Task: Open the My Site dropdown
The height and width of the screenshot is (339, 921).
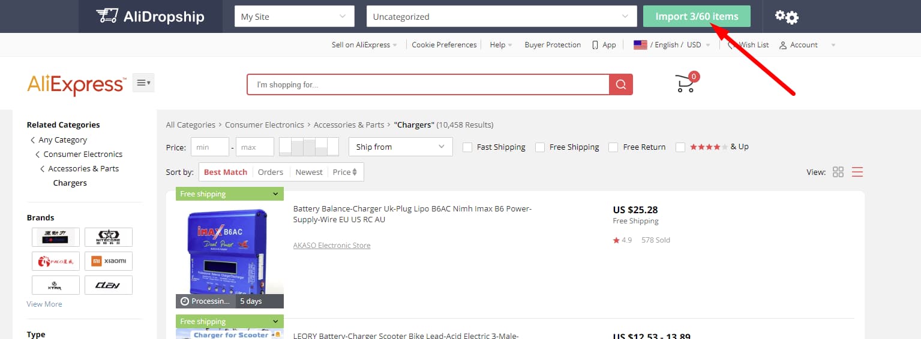Action: 294,16
